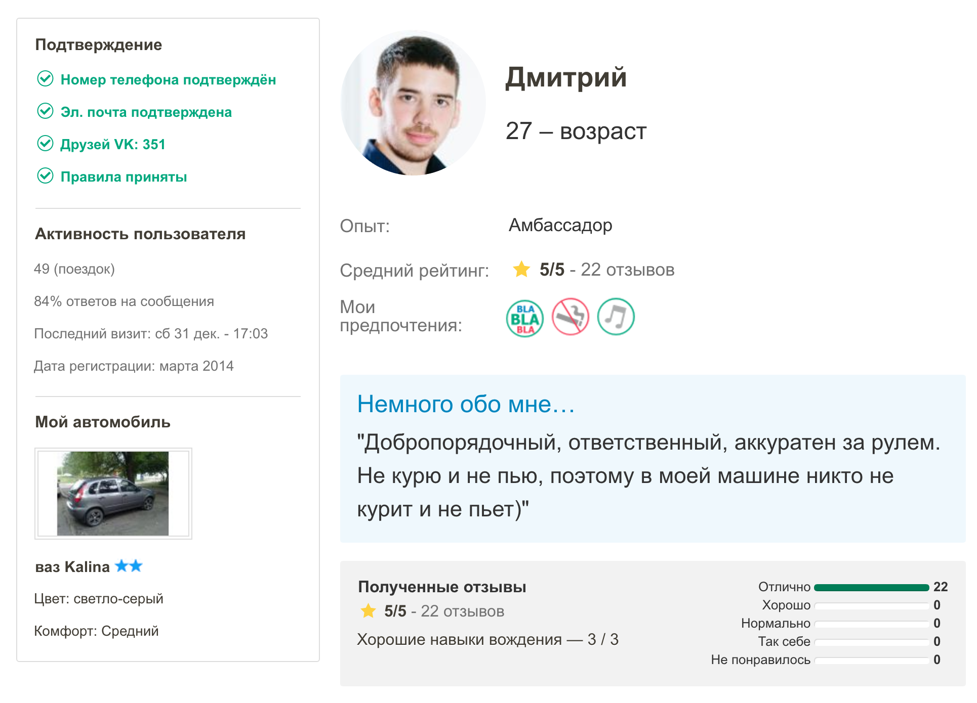Click the chatty 'BLA BLA BLA' preference icon
This screenshot has height=703, width=977.
click(x=525, y=318)
